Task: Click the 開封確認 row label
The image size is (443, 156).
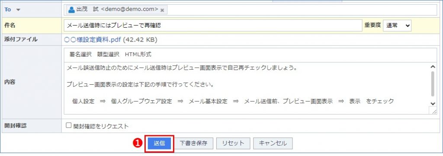Action: click(15, 126)
